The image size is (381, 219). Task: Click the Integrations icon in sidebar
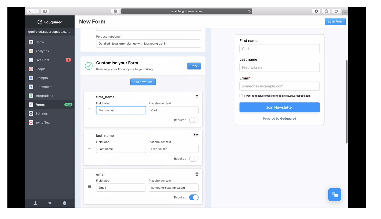31,96
